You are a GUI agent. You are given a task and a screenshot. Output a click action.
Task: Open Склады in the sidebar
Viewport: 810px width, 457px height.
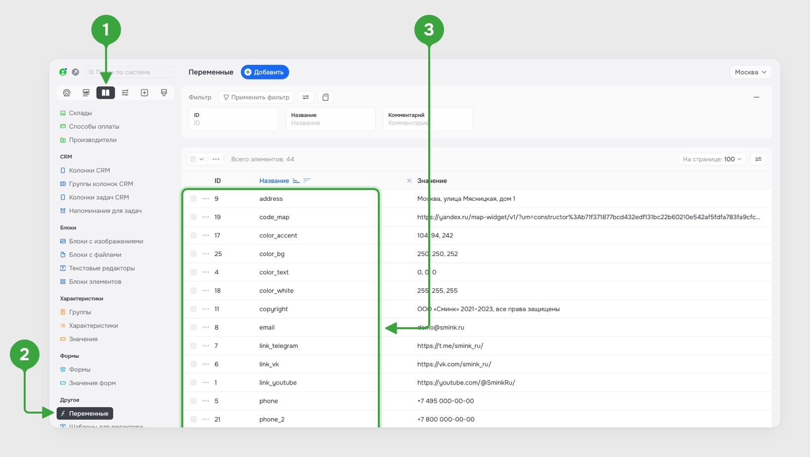pos(80,113)
